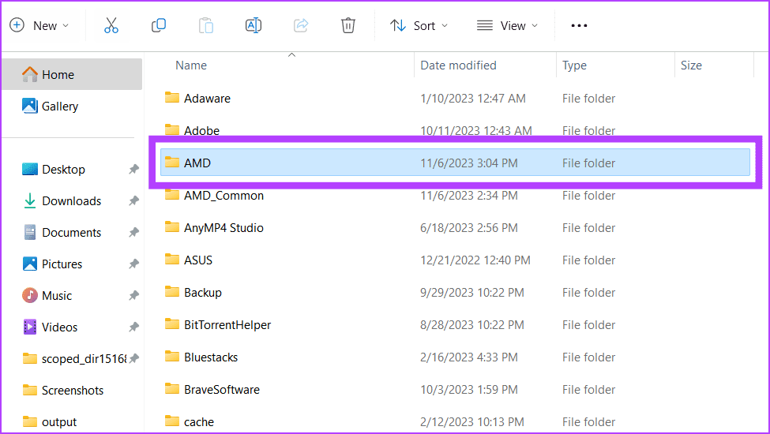Sort by Date modified column header
Screen dimensions: 770x434
click(458, 65)
